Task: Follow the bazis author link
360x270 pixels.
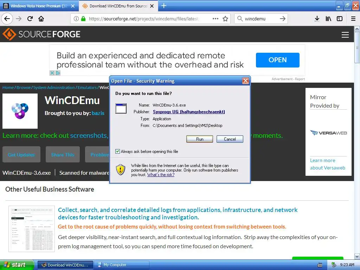Action: (98, 113)
